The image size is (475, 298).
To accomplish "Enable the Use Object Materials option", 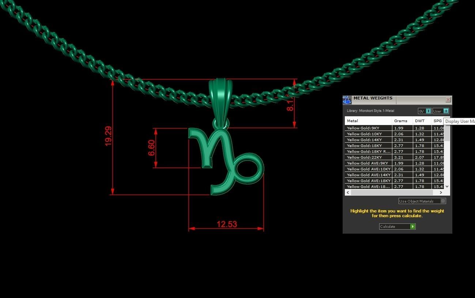I will click(x=422, y=201).
